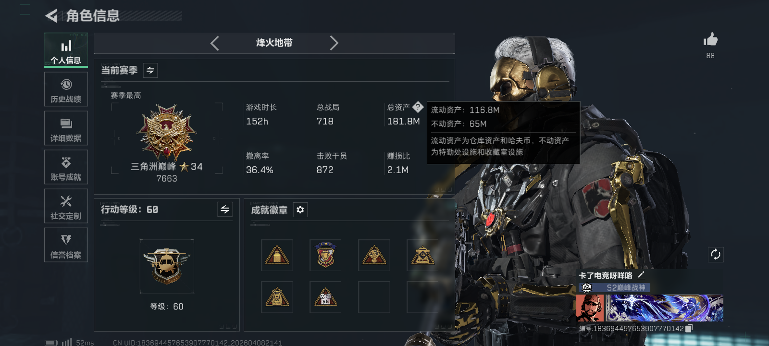
Task: Open the 历史战绩 tab
Action: click(x=66, y=89)
